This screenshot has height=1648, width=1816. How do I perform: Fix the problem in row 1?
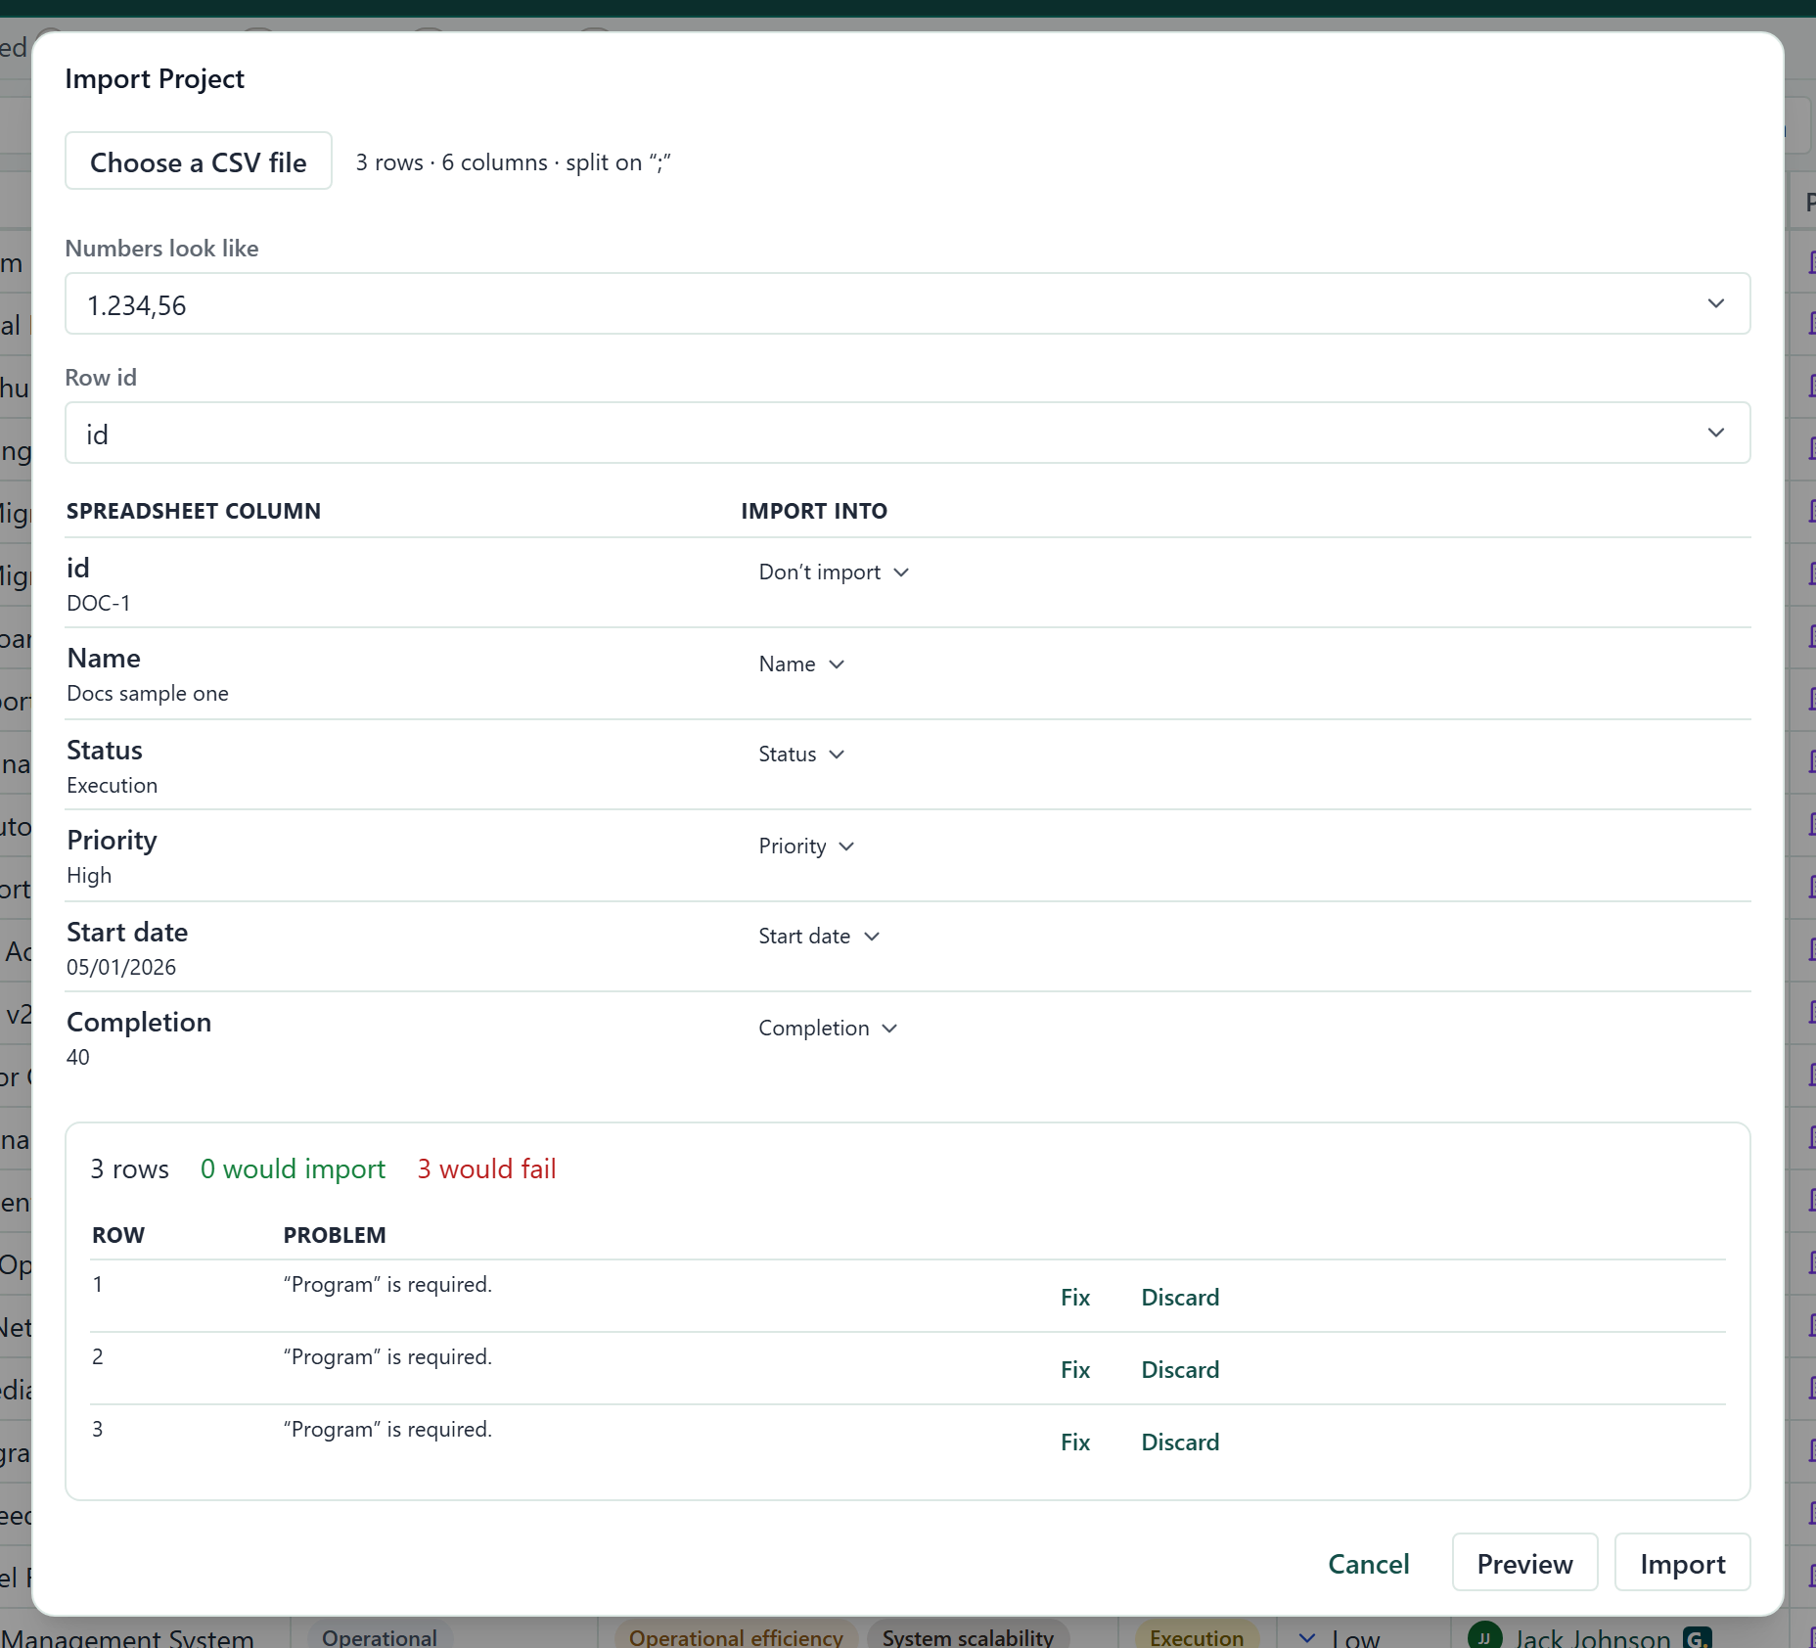(x=1075, y=1298)
